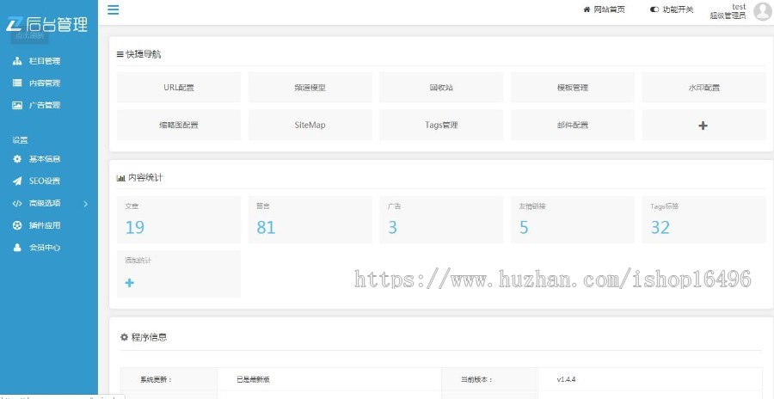Open 广告管理 via its picture icon
774x399 pixels.
(17, 105)
